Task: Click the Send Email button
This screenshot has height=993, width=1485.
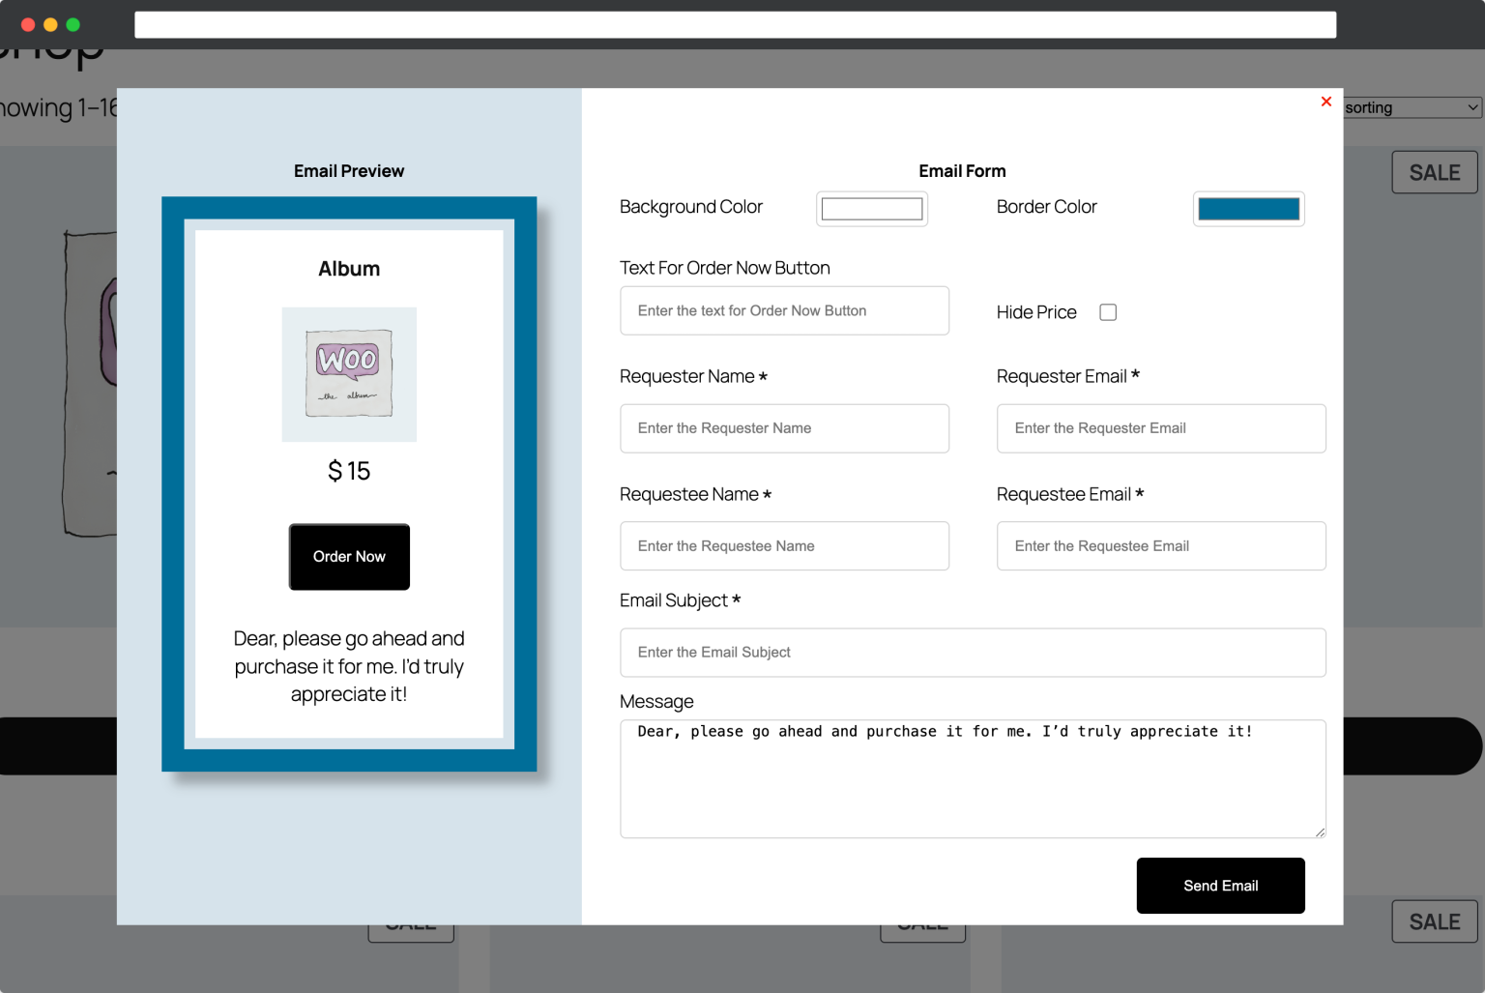Action: (x=1220, y=885)
